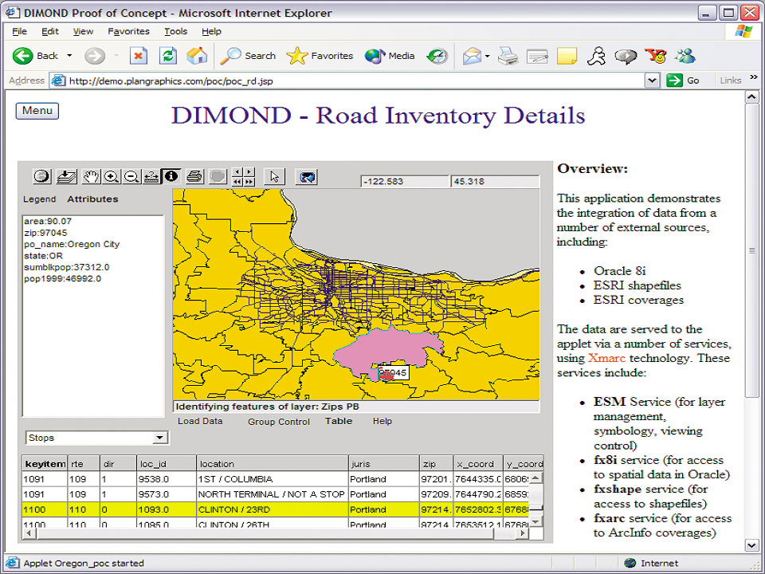Image resolution: width=765 pixels, height=574 pixels.
Task: Click the applet Help option
Action: coord(382,421)
